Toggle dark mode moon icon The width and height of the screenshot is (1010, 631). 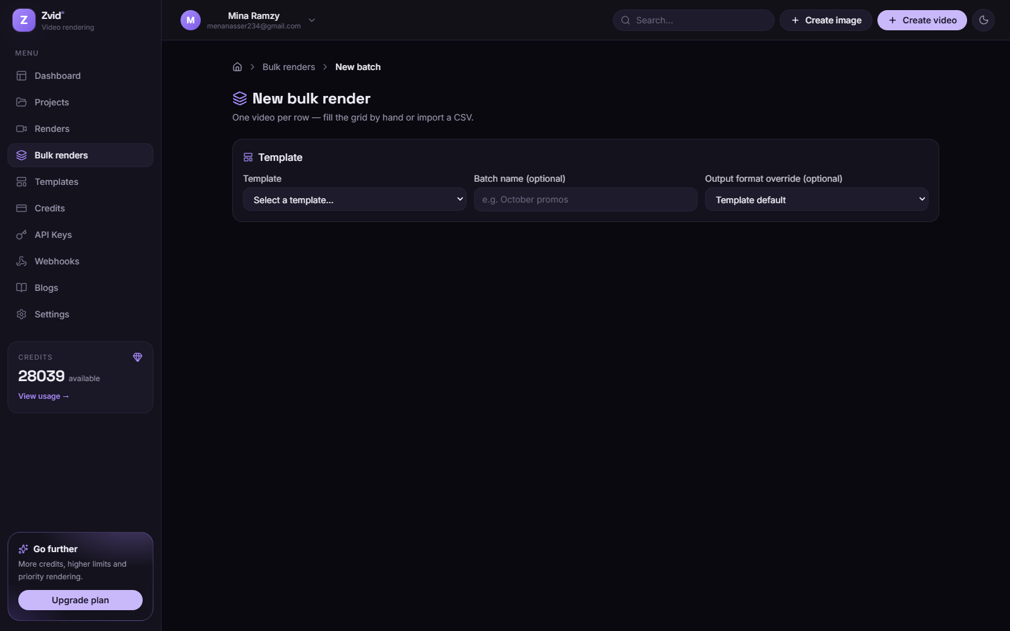[x=983, y=20]
